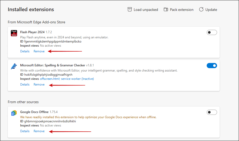Click the Google Docs Offline icon

click(14, 113)
